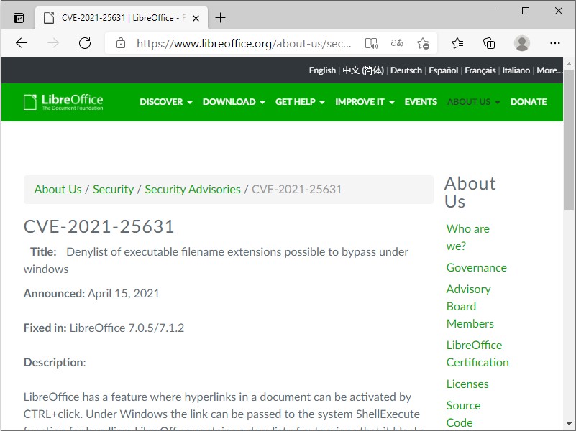Show more languages via More...
Image resolution: width=576 pixels, height=431 pixels.
point(549,70)
